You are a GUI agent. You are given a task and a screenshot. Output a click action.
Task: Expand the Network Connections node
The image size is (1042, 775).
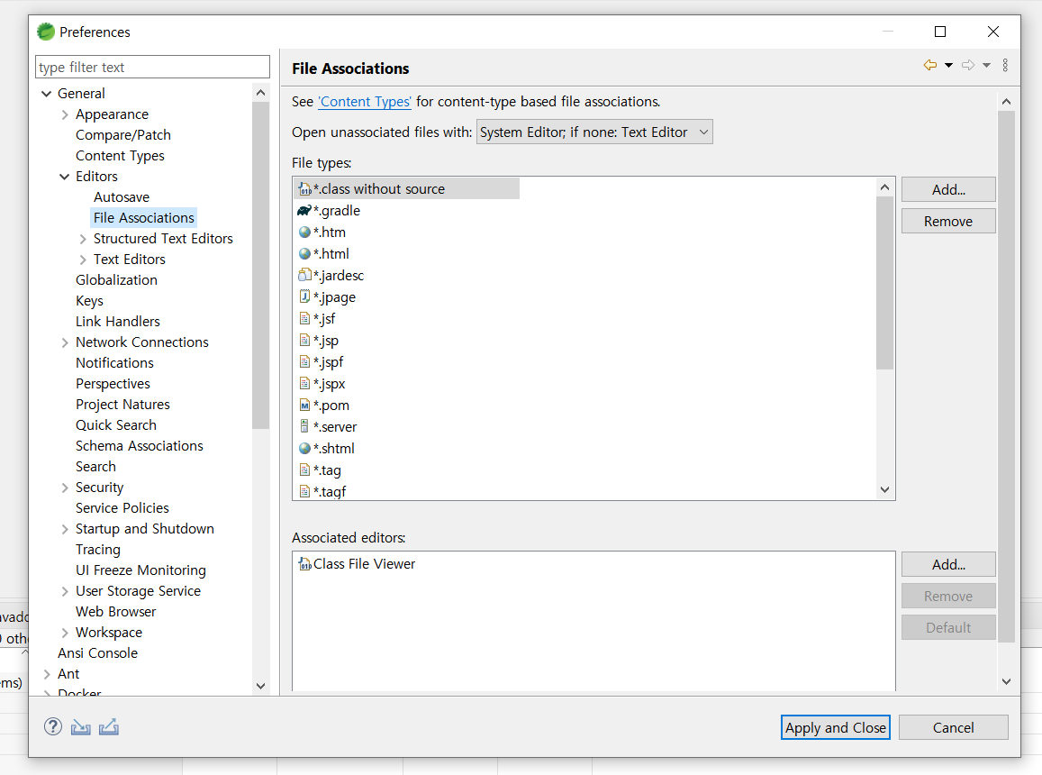[x=65, y=342]
